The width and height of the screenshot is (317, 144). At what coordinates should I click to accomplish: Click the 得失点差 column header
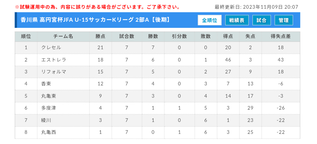(x=281, y=37)
